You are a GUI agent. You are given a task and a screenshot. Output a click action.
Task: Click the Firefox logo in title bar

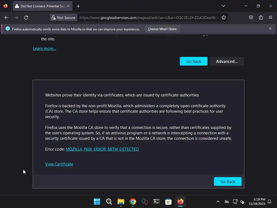[x=5, y=6]
